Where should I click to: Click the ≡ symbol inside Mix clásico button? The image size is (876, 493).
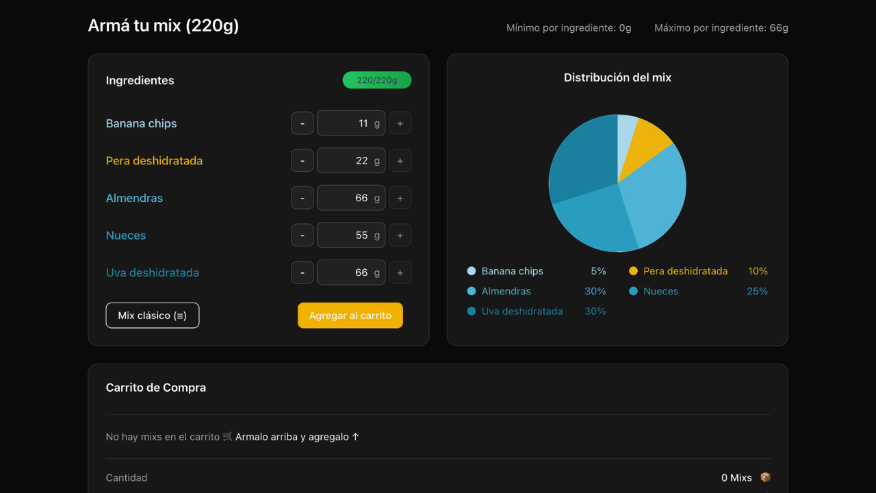pos(179,315)
